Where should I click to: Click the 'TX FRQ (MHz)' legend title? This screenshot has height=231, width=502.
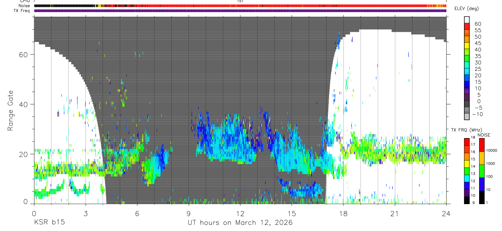pos(466,130)
